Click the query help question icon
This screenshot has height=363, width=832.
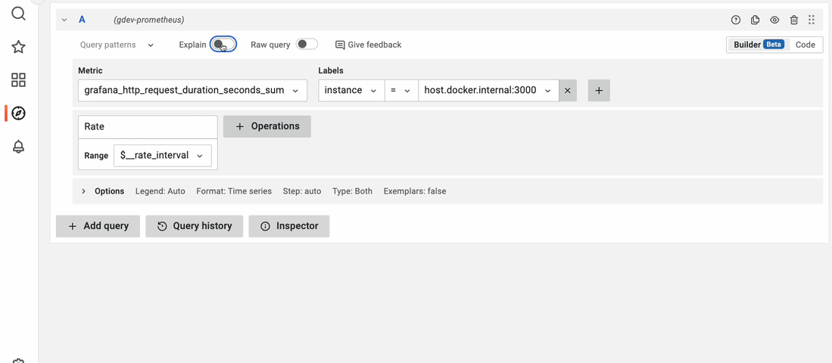735,20
